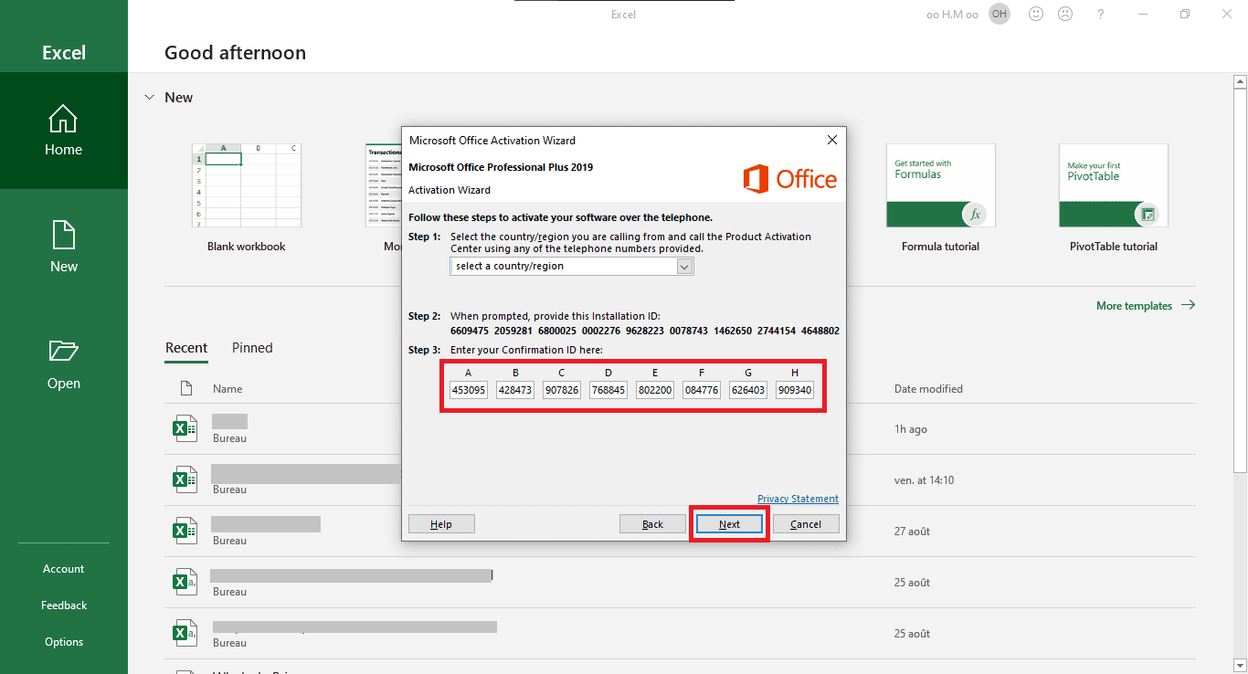
Task: Click the Home icon in sidebar
Action: (x=63, y=120)
